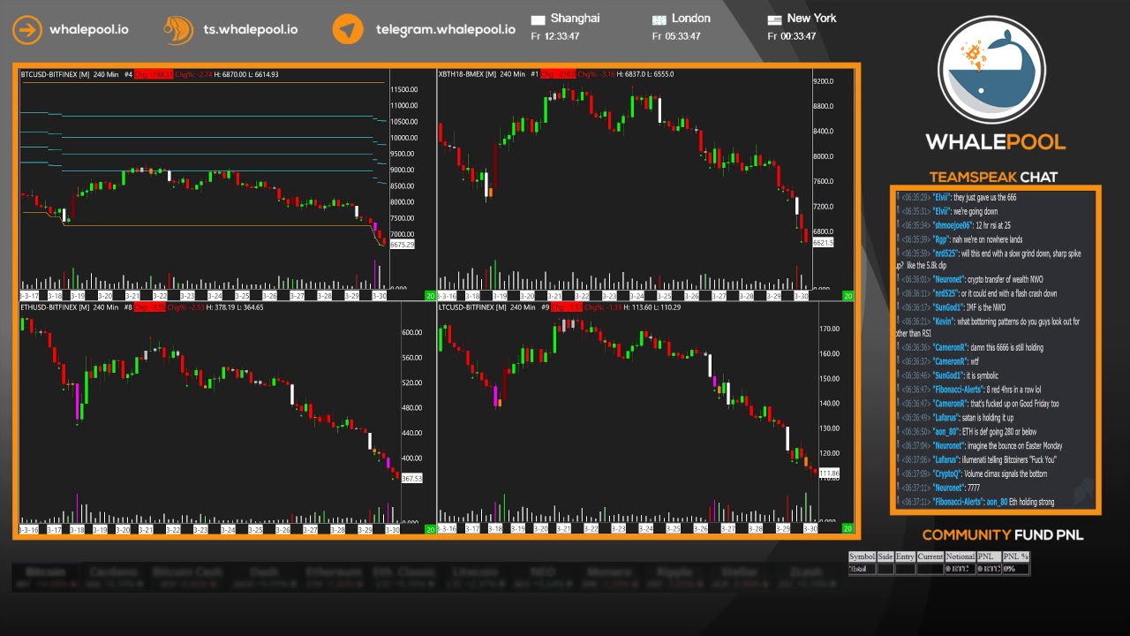Viewport: 1130px width, 636px height.
Task: Click the green 20 box on LTCUSD chart
Action: pos(847,529)
